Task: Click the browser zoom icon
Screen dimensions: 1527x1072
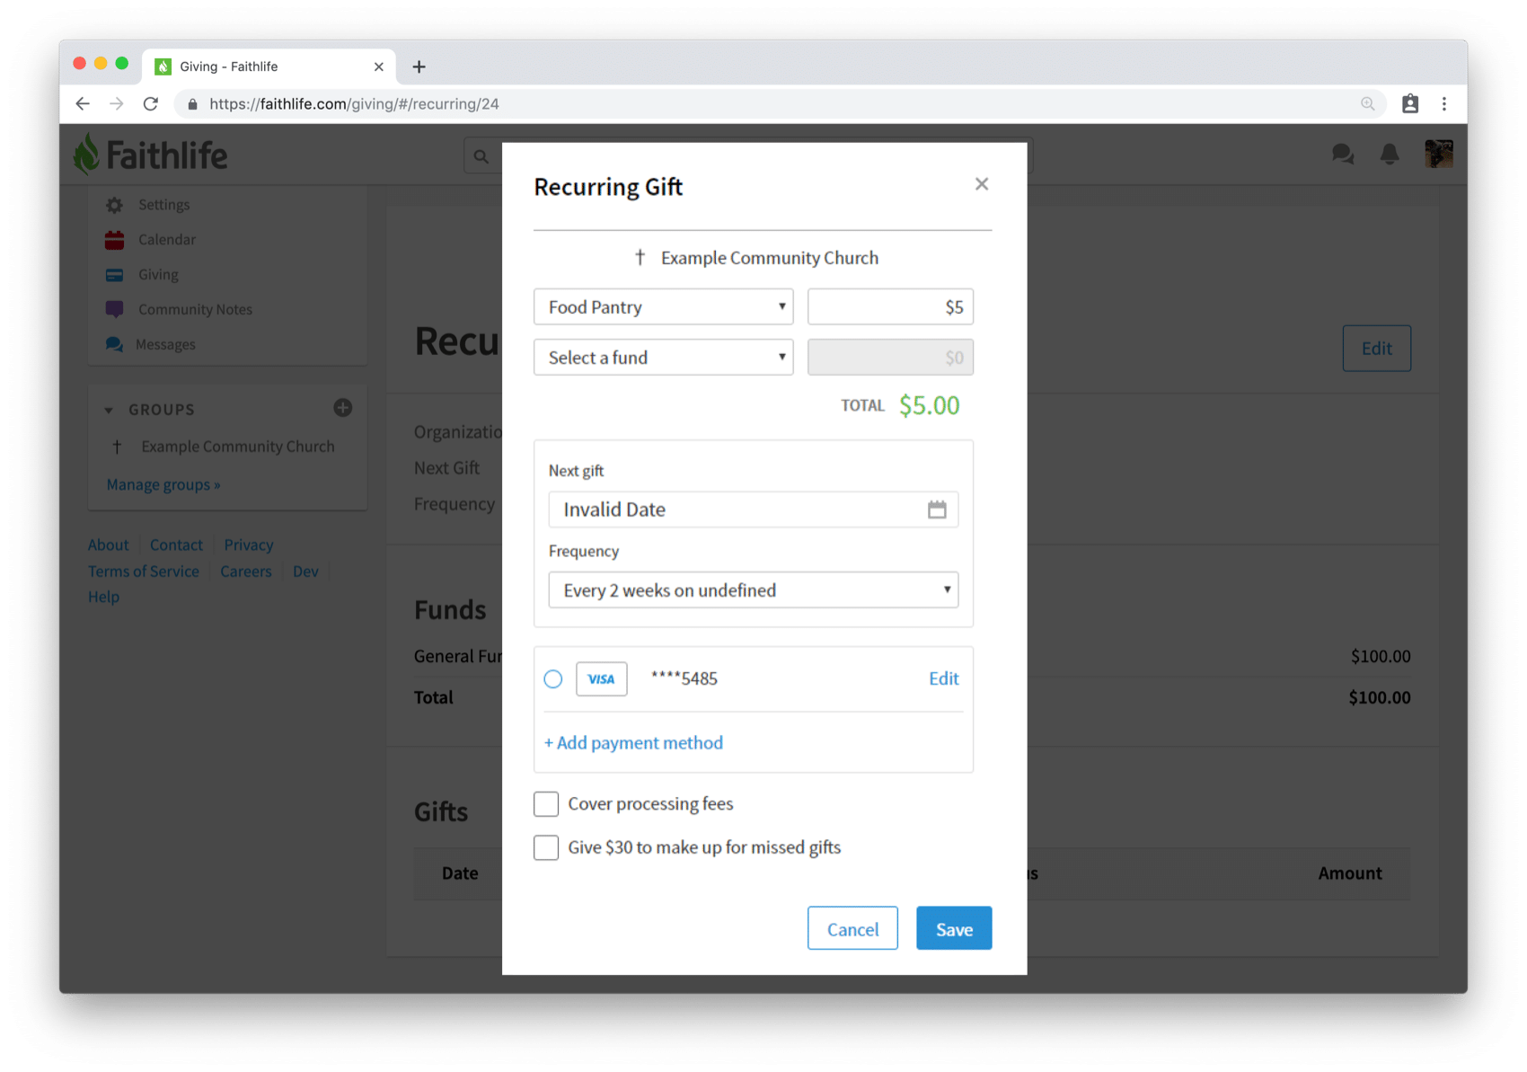Action: click(1367, 104)
